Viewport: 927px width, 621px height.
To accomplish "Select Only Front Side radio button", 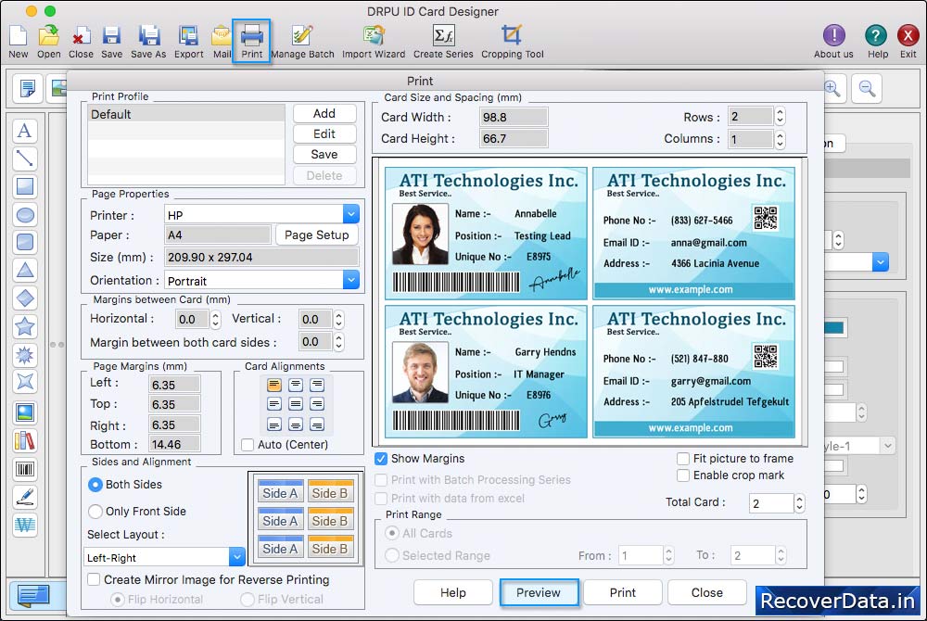I will (95, 511).
